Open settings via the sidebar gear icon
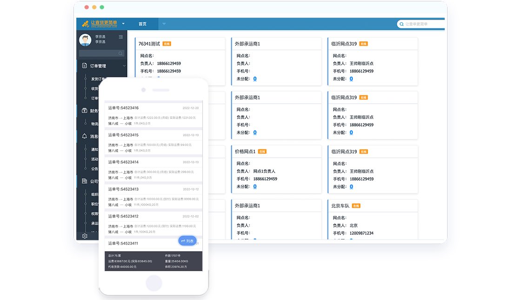The image size is (521, 300). click(85, 236)
